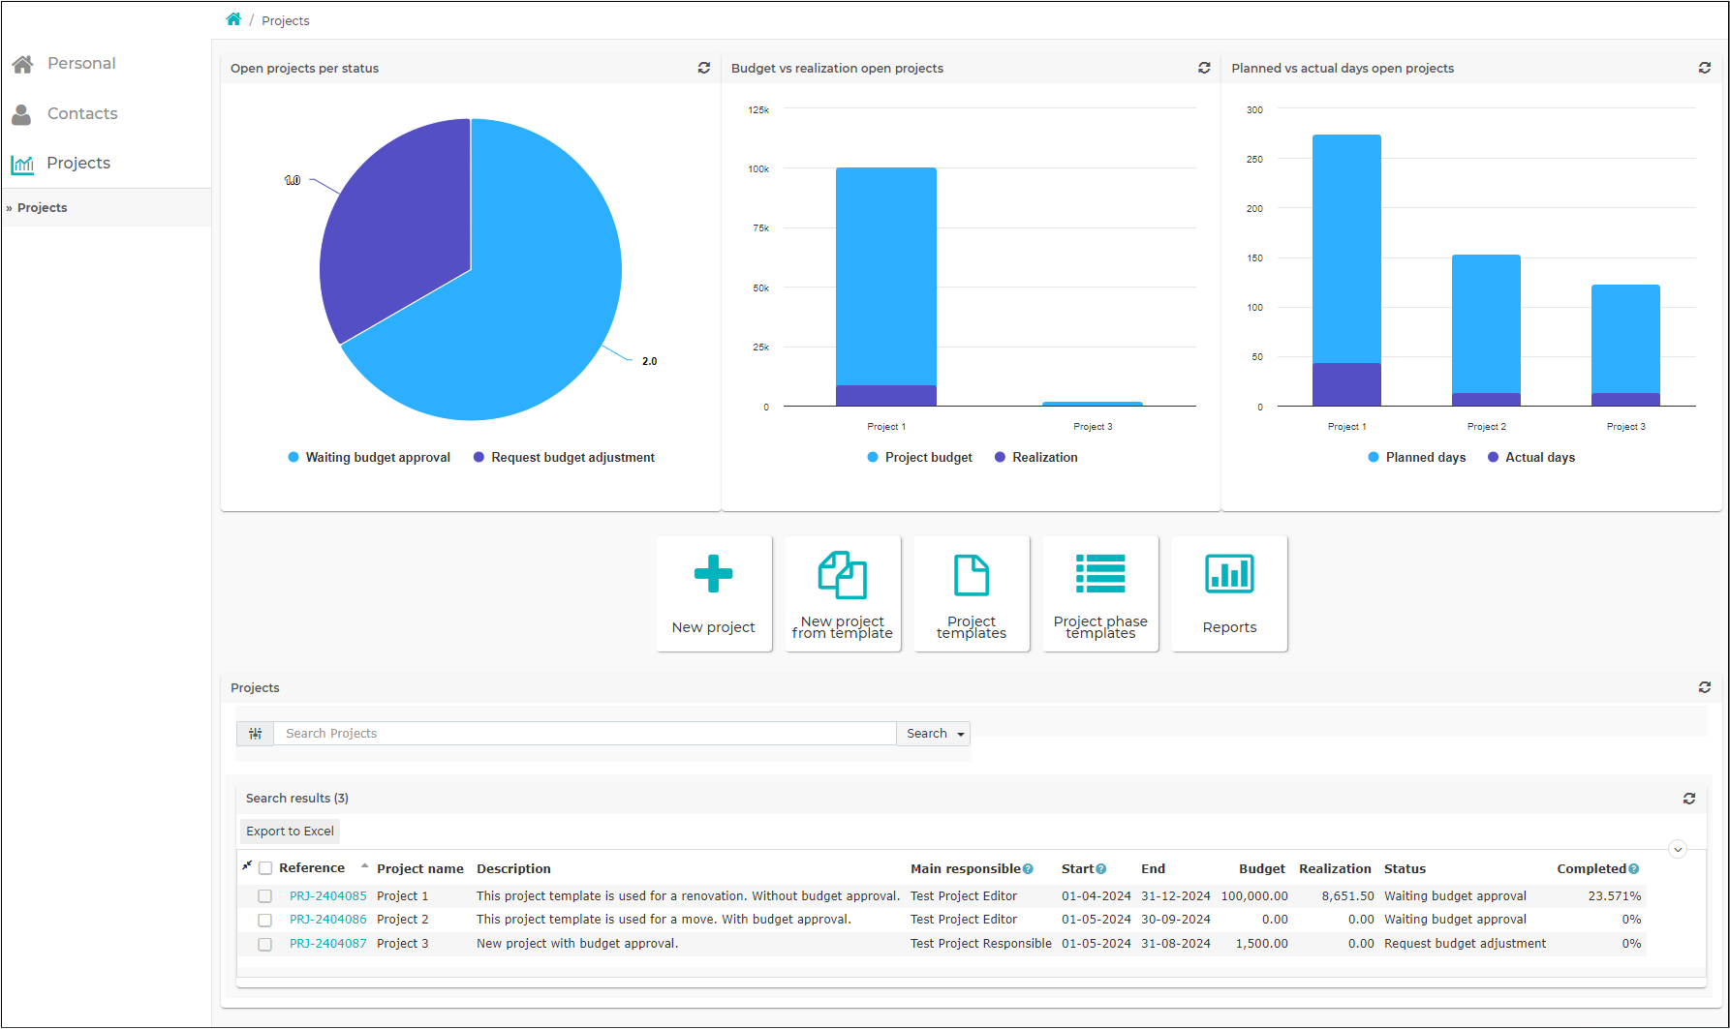Image resolution: width=1730 pixels, height=1029 pixels.
Task: Click the Export to Excel button
Action: 291,832
